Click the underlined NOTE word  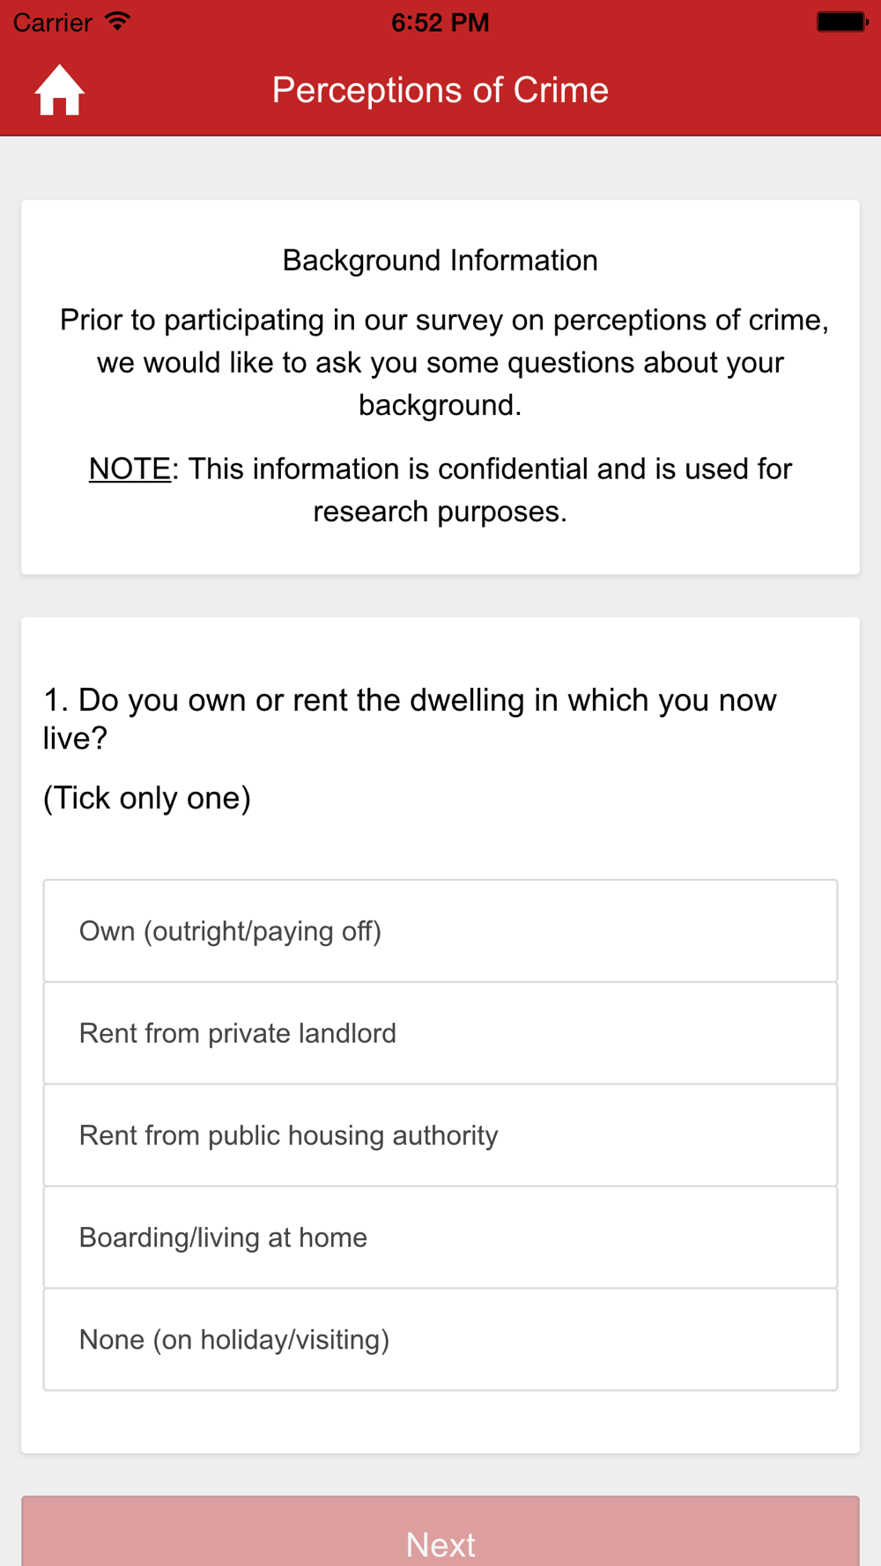130,469
